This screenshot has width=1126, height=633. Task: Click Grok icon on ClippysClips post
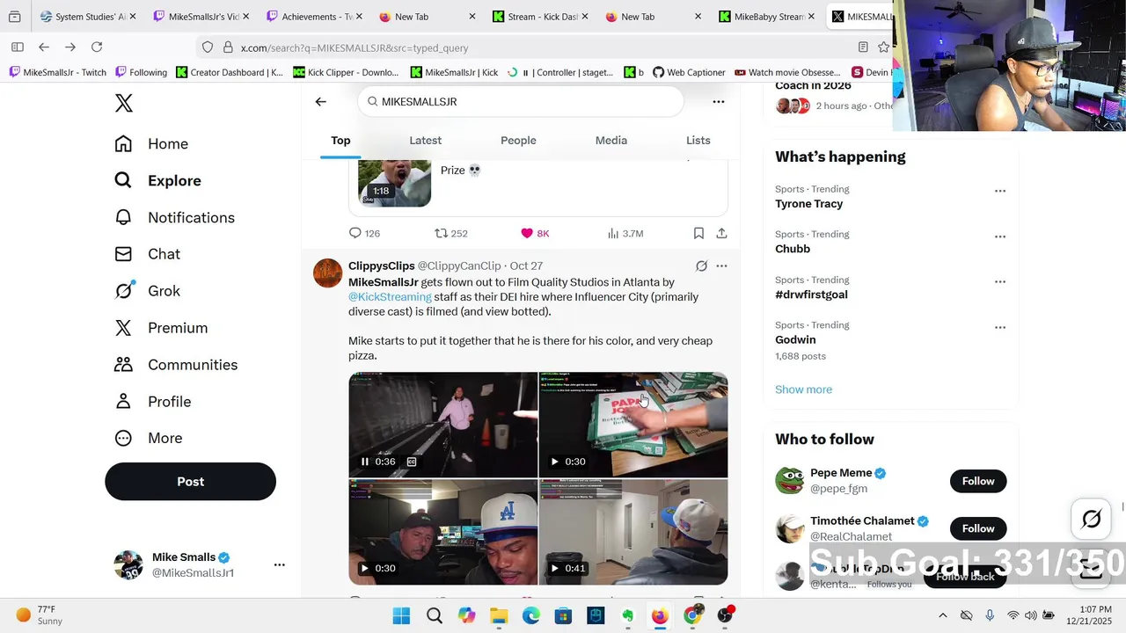pos(701,266)
